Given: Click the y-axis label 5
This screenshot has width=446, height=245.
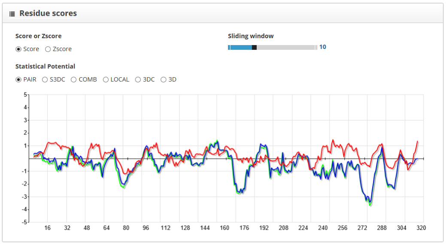Looking at the screenshot, I should 25,95.
